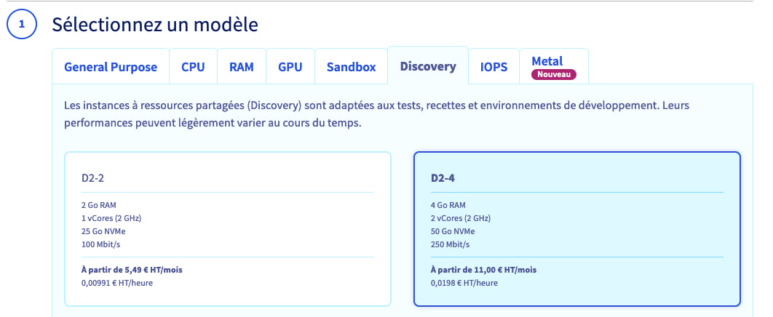Viewport: 773px width, 317px height.
Task: Choose the highlighted D2-4 instance card
Action: pos(576,229)
